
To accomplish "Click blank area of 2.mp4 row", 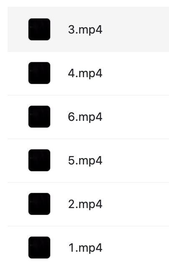I will point(136,204).
